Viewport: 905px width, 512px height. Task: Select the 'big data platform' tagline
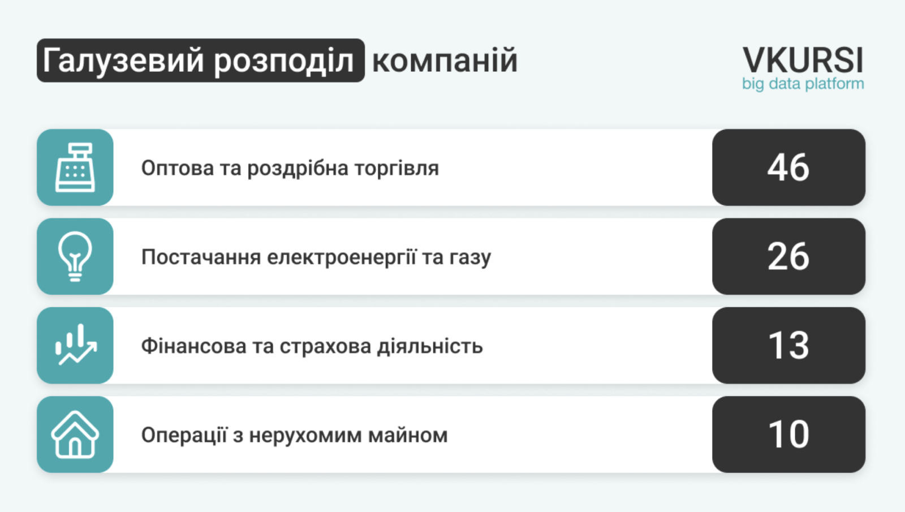[803, 84]
